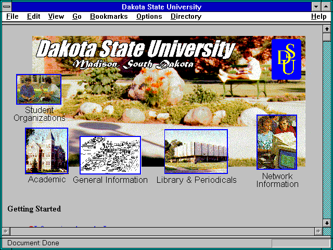Click the Student Organizations text label
The height and width of the screenshot is (250, 333).
[40, 114]
